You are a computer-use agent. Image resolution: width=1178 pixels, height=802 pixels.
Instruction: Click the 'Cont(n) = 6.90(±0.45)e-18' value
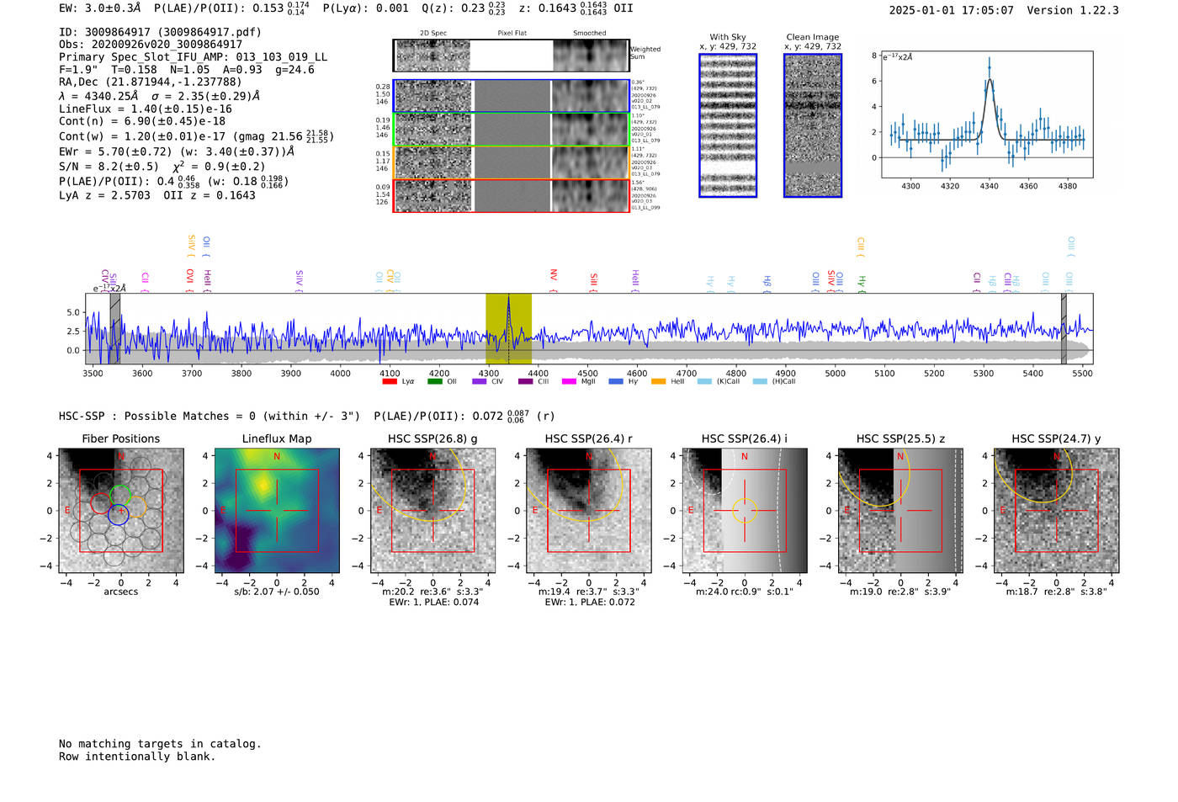coord(142,121)
